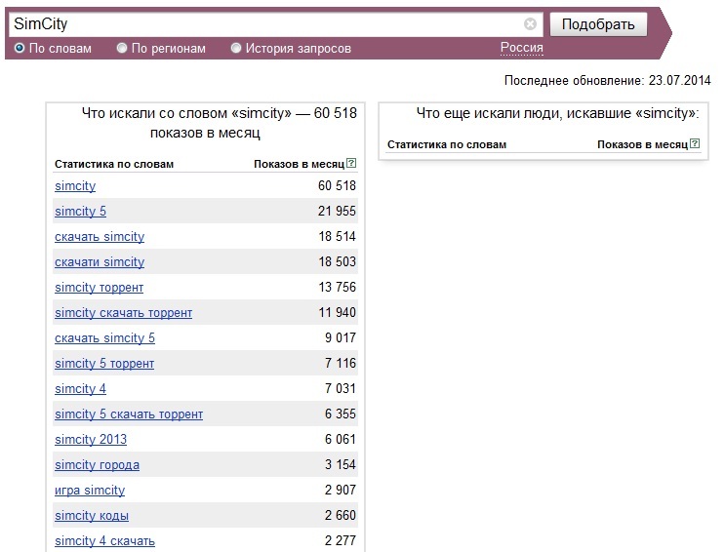
Task: Click the value '18 514'
Action: coord(337,237)
